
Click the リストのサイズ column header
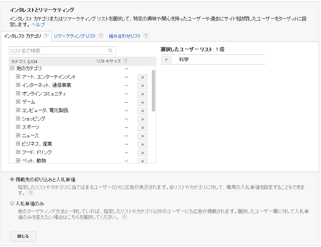click(109, 61)
